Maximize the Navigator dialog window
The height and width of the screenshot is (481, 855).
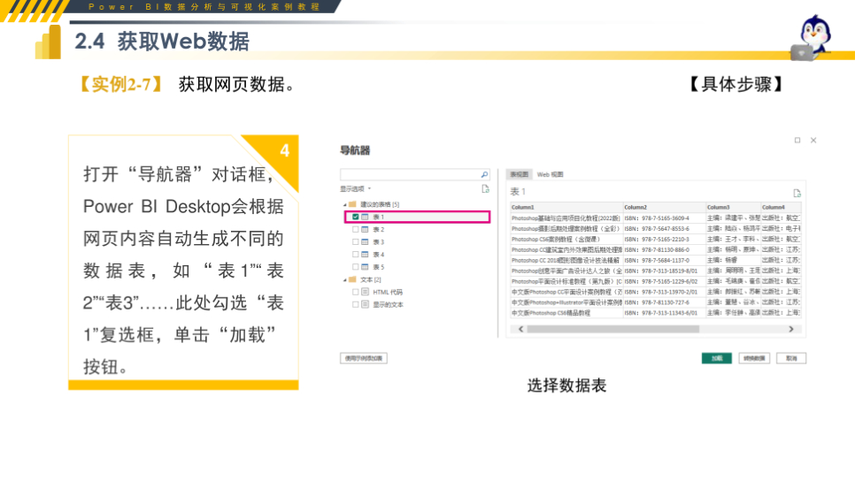click(x=797, y=140)
